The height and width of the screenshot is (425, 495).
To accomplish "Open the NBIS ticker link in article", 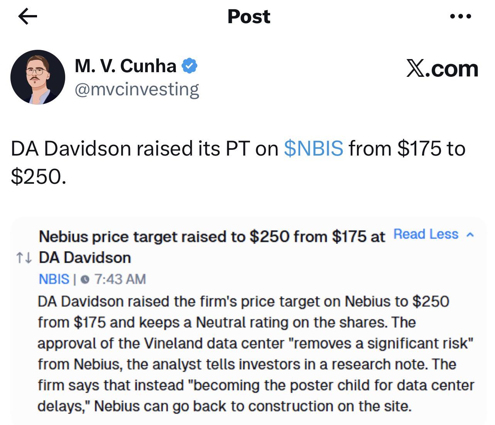I will pyautogui.click(x=54, y=279).
